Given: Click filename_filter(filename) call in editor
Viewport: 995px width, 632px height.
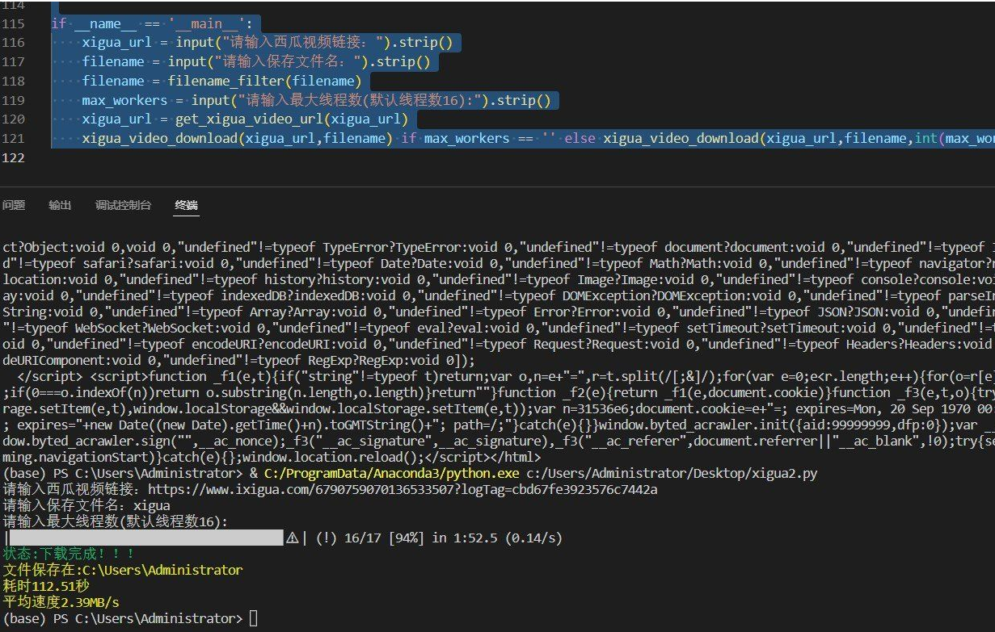Looking at the screenshot, I should click(x=264, y=82).
